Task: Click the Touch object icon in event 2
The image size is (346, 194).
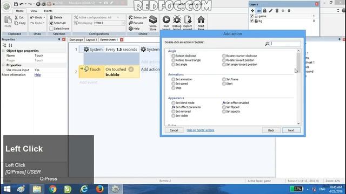Action: click(x=86, y=70)
